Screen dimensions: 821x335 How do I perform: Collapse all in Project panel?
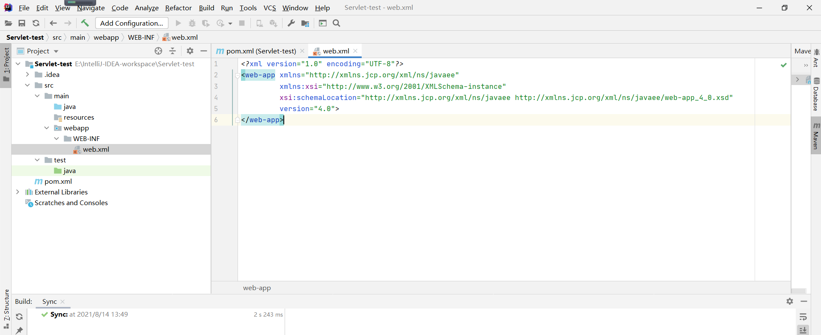173,51
